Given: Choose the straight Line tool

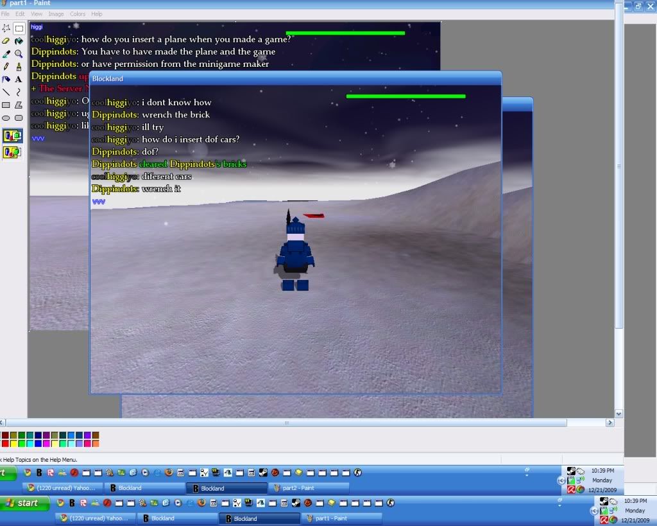Looking at the screenshot, I should click(x=6, y=92).
